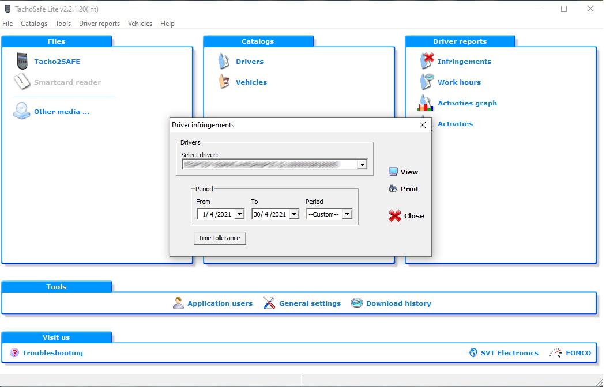The image size is (606, 387).
Task: Open the Drivers catalog link
Action: 250,62
